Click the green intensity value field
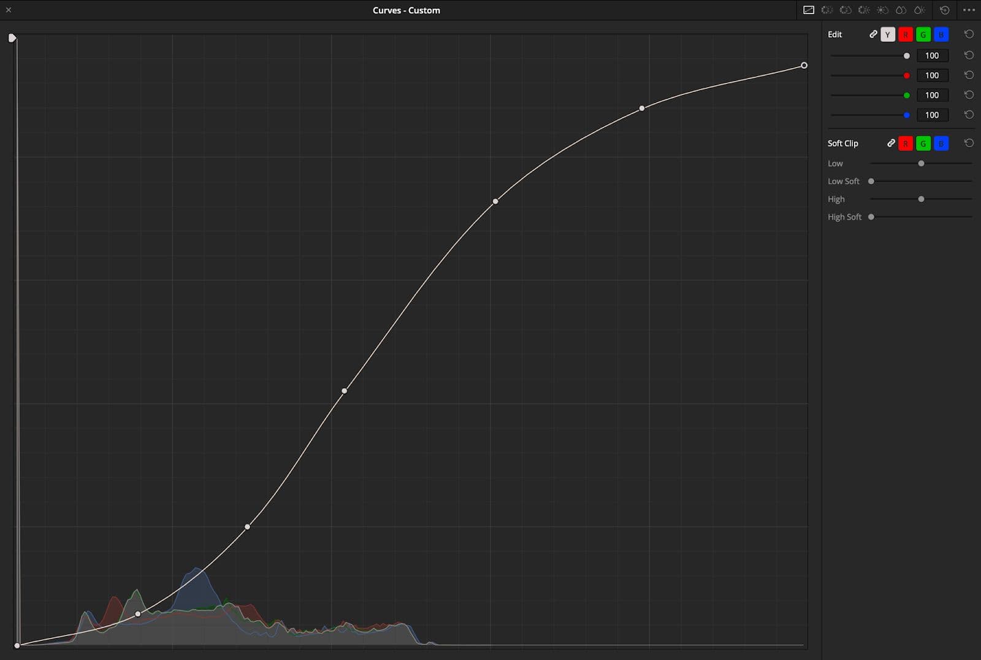 932,95
